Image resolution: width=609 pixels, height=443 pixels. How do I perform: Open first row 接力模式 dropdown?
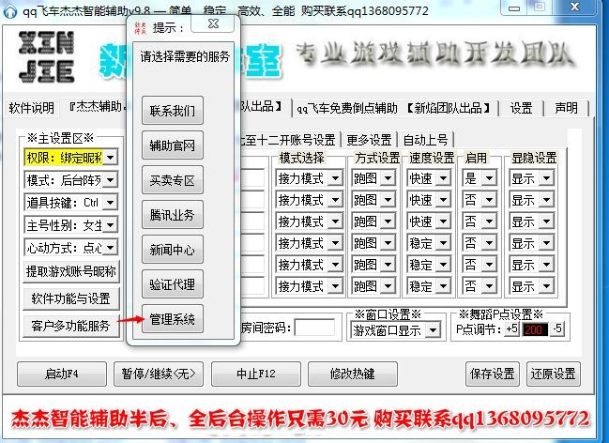click(335, 178)
